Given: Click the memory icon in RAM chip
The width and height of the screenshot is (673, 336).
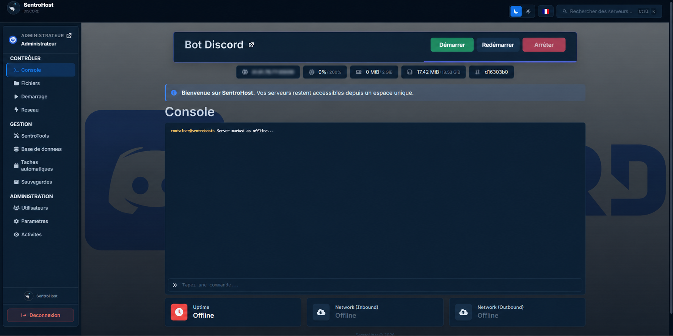Looking at the screenshot, I should (x=358, y=72).
